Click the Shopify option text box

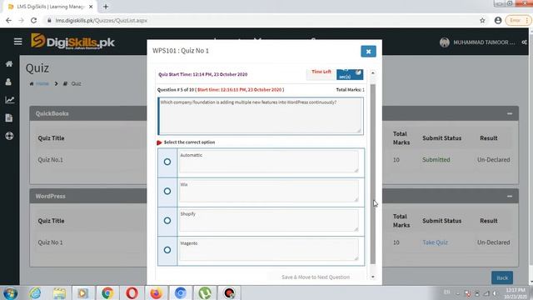click(269, 220)
